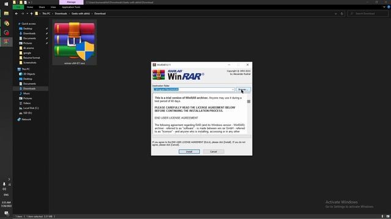Click the address bar refresh icon
The width and height of the screenshot is (391, 219).
pyautogui.click(x=342, y=13)
